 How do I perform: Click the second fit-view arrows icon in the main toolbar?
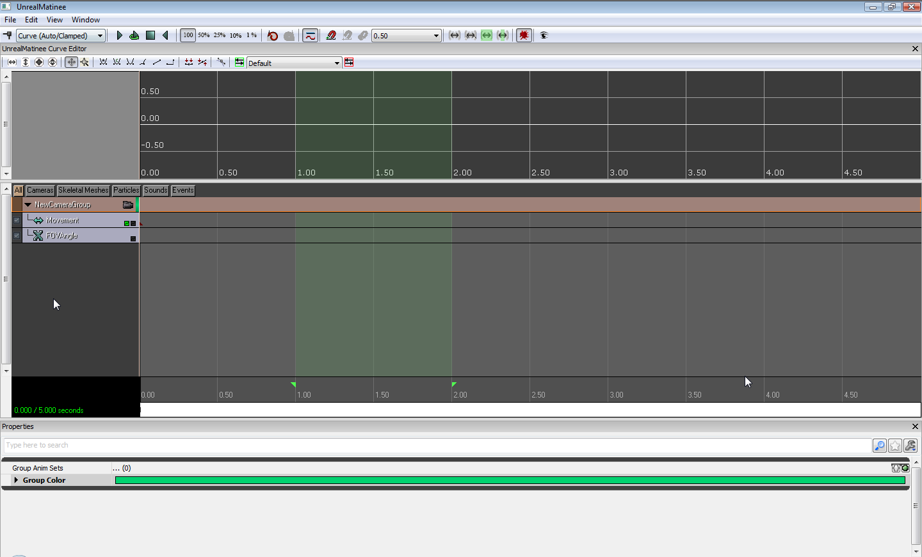(x=471, y=35)
